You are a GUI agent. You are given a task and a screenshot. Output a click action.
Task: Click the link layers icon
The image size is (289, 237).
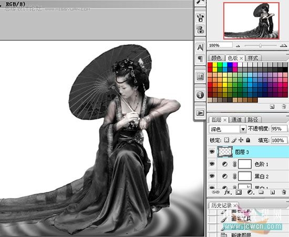[x=215, y=192]
